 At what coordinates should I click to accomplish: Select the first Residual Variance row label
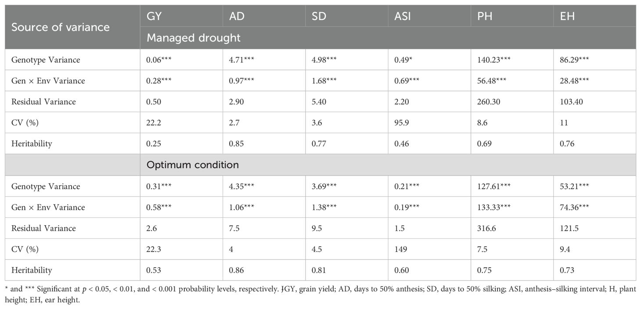(x=44, y=102)
